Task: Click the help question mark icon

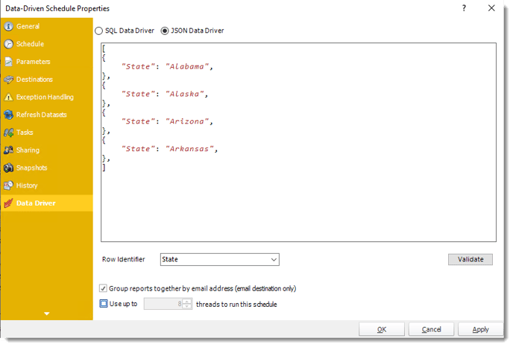Action: pyautogui.click(x=464, y=8)
